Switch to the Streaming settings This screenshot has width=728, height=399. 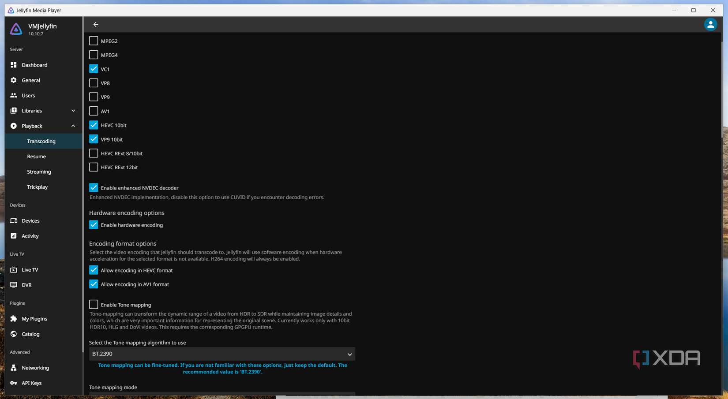[39, 172]
